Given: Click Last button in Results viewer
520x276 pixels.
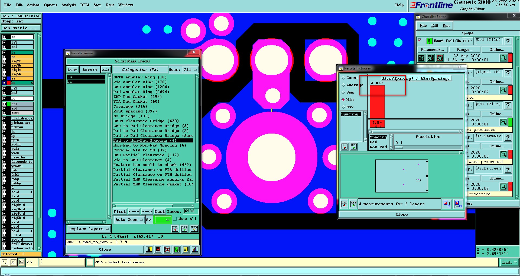Looking at the screenshot, I should [160, 211].
